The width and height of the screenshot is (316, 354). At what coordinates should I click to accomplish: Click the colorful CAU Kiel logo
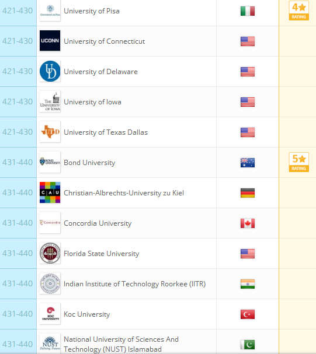pyautogui.click(x=50, y=192)
